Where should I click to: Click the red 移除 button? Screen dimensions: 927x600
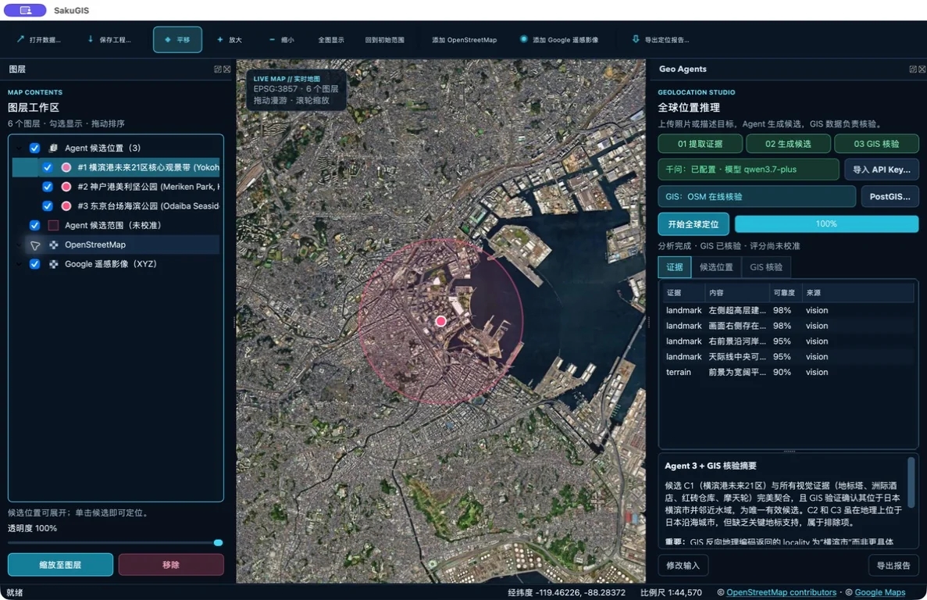[171, 565]
